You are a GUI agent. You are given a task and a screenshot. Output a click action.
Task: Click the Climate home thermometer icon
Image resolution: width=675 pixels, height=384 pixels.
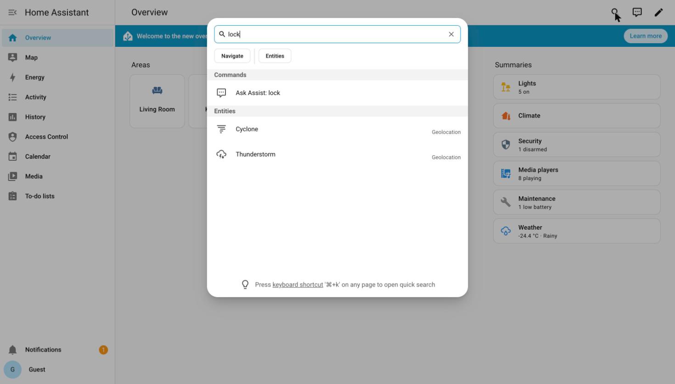(x=506, y=116)
